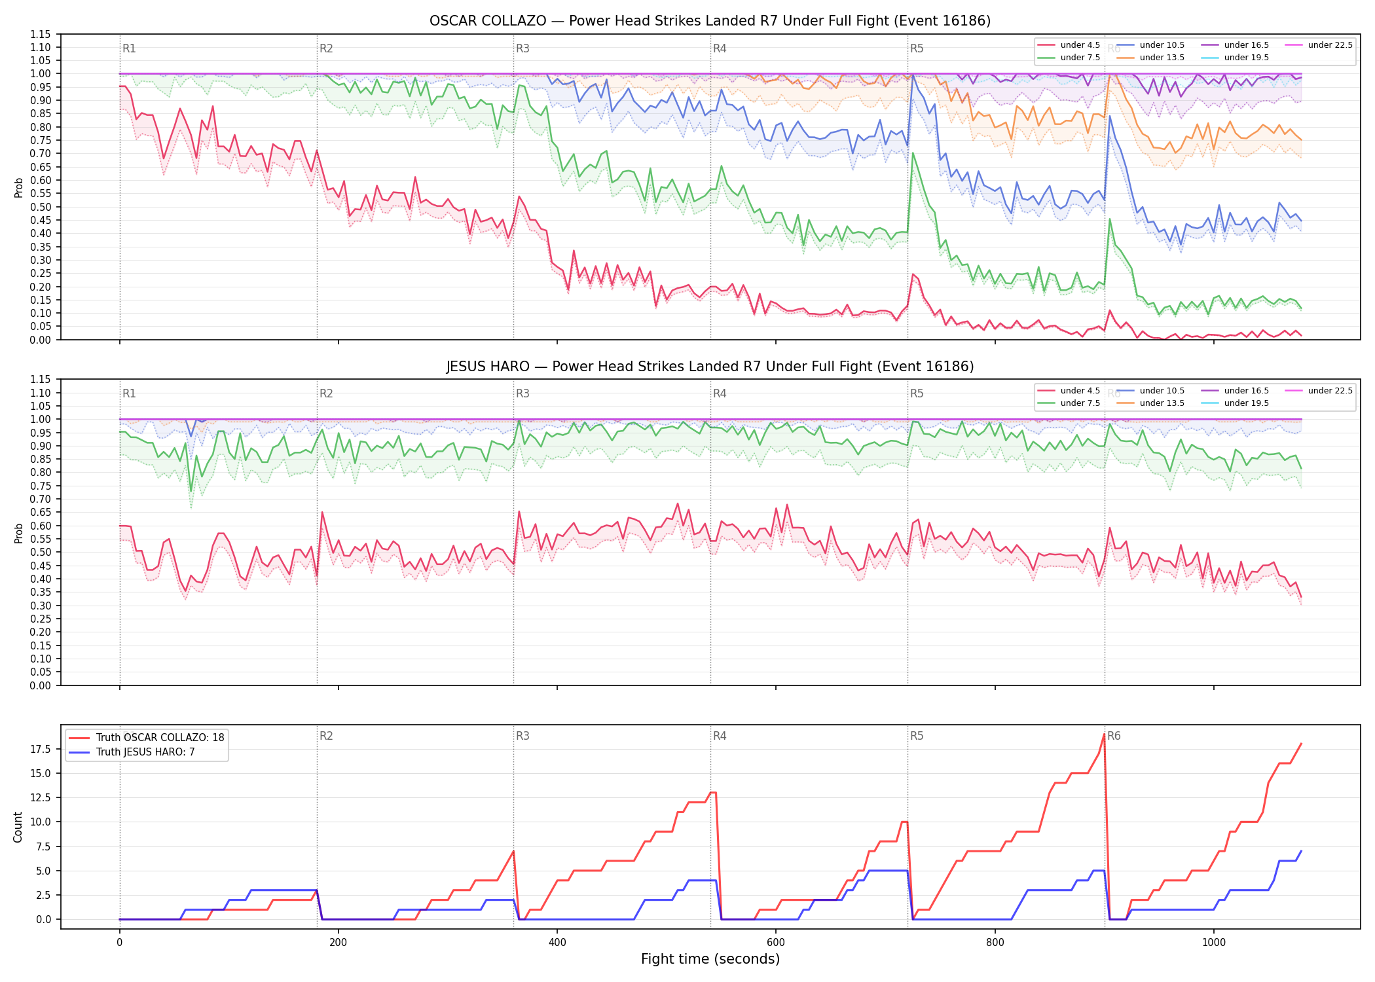Click R3 marker in Jesus Haro chart
This screenshot has width=1375, height=982.
point(522,393)
